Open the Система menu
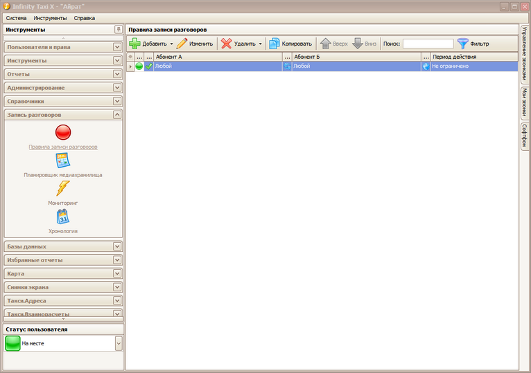 pyautogui.click(x=16, y=18)
